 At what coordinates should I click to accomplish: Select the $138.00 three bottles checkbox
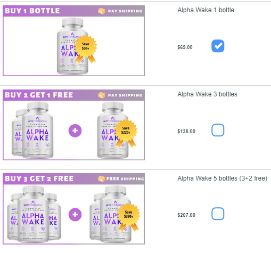click(218, 130)
